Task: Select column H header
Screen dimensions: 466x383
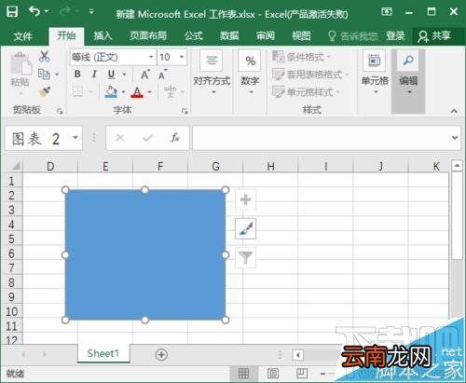Action: pyautogui.click(x=270, y=166)
